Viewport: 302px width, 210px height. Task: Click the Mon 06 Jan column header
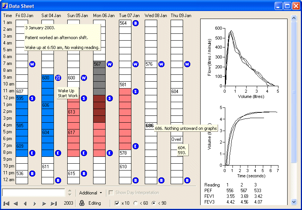[x=104, y=16]
